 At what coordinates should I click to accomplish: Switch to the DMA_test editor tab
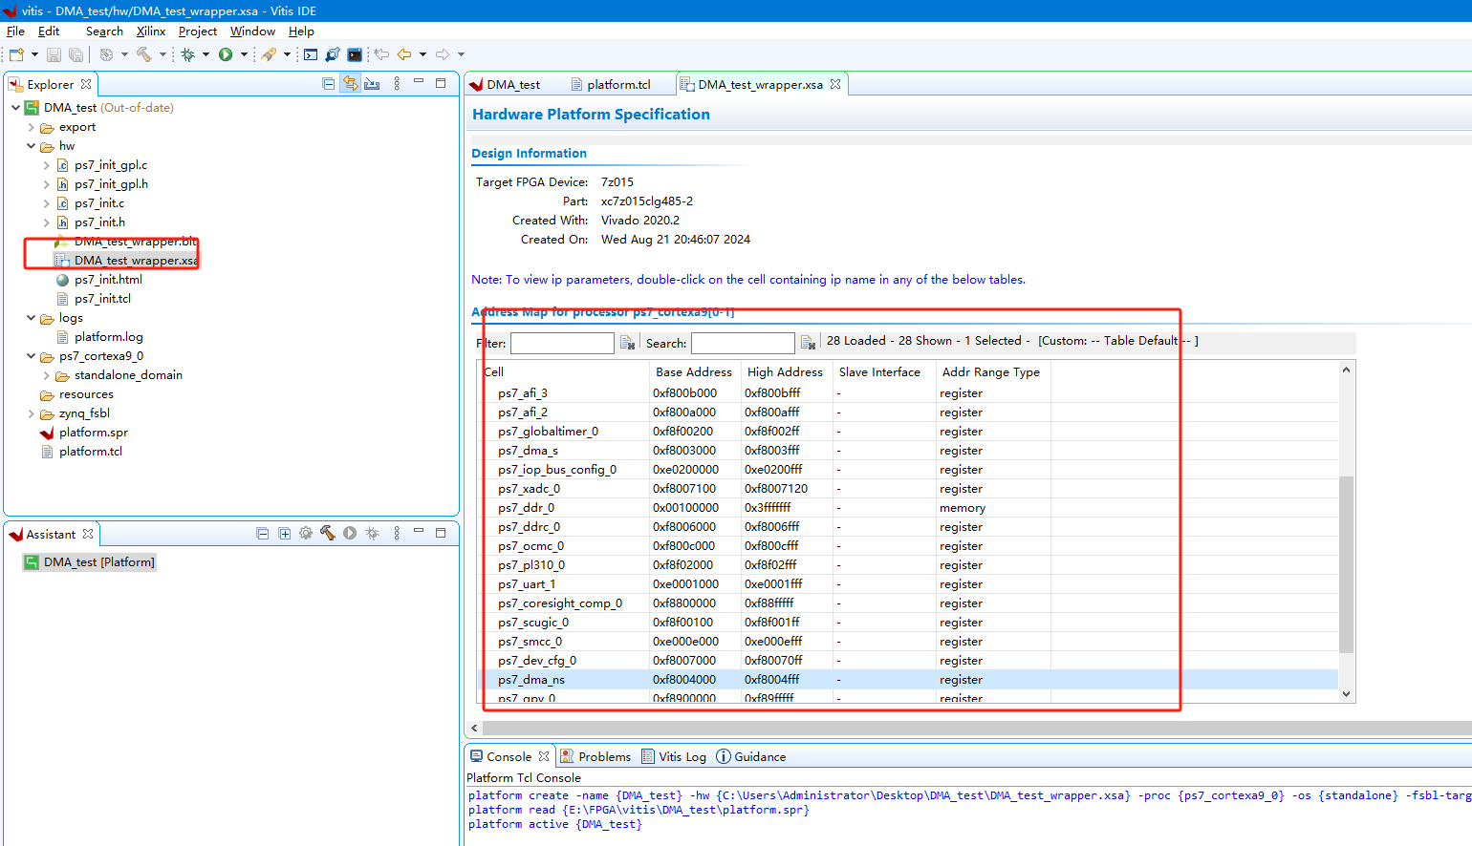[505, 85]
